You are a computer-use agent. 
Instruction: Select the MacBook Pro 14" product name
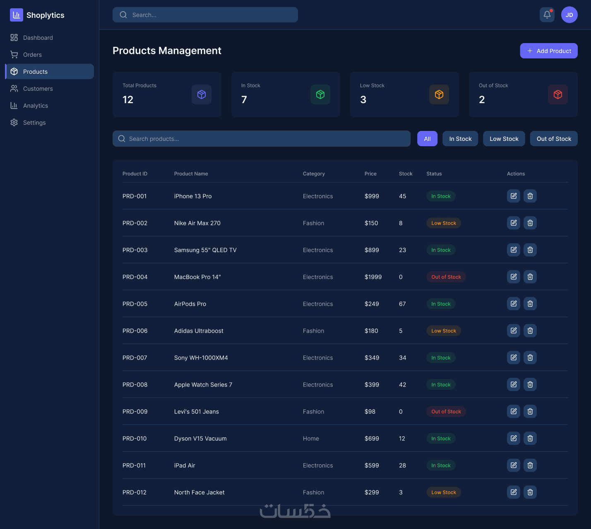[x=197, y=277]
